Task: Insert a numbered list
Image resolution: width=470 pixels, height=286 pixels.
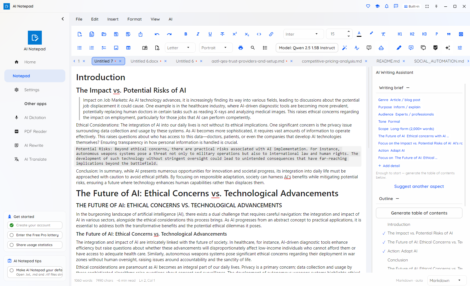Action: pos(92,48)
